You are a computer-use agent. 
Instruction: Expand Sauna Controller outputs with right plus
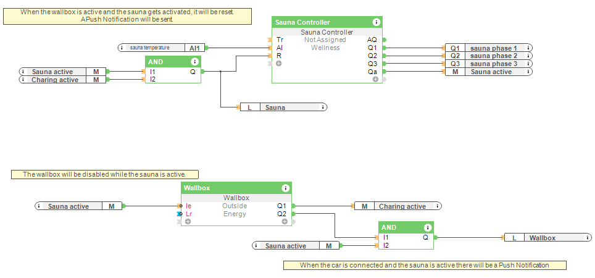click(375, 79)
